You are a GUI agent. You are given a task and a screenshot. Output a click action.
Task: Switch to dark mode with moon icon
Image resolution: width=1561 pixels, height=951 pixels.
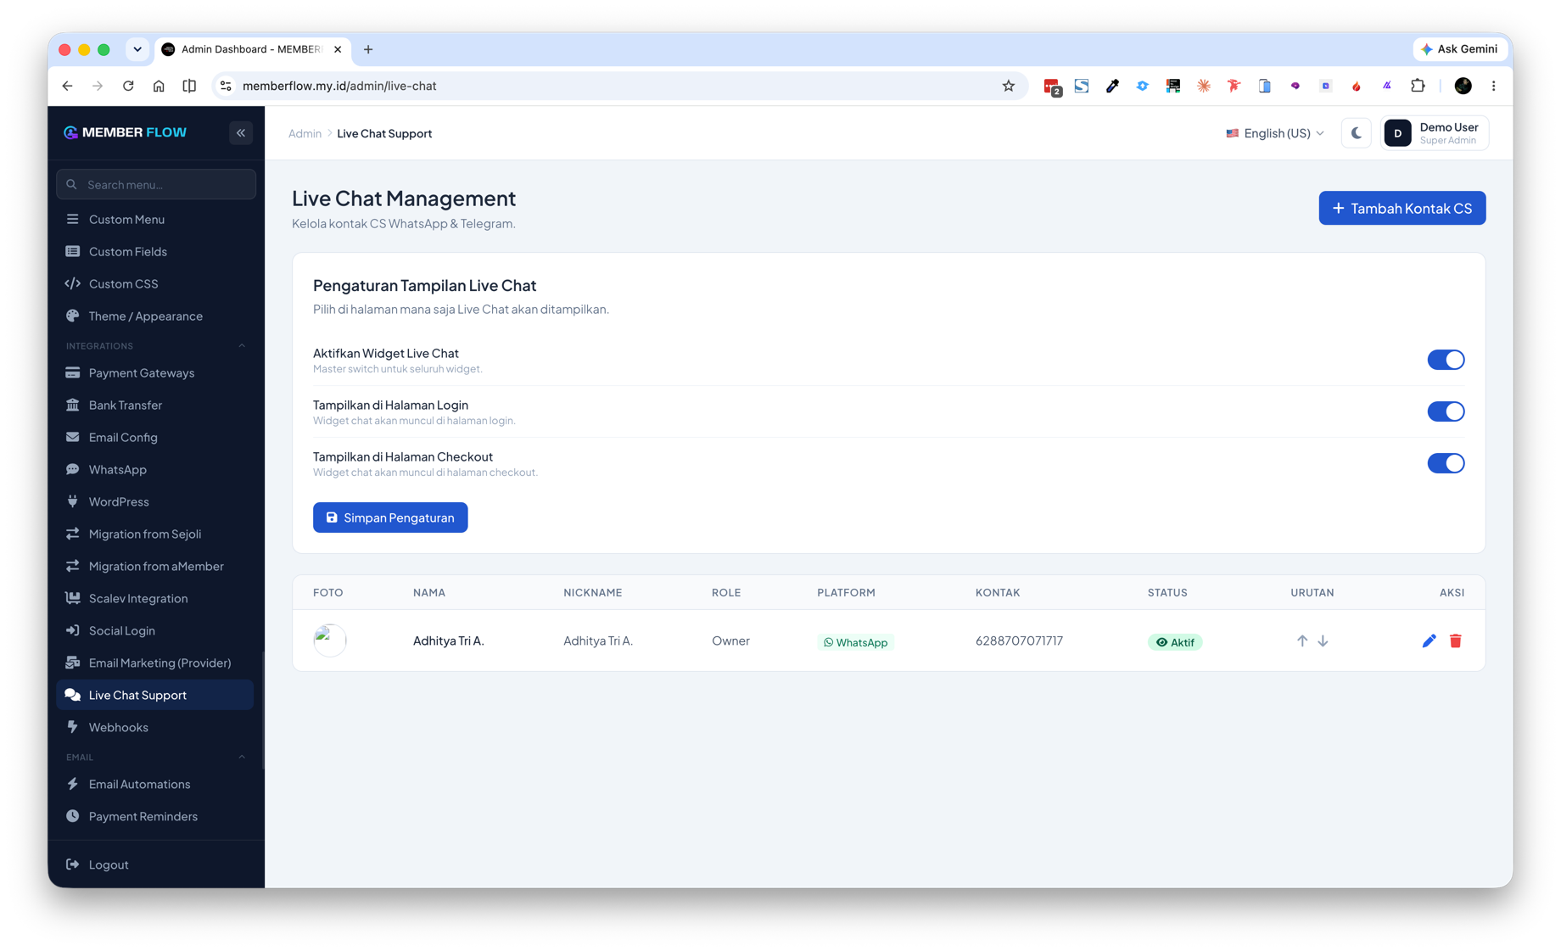(x=1357, y=133)
